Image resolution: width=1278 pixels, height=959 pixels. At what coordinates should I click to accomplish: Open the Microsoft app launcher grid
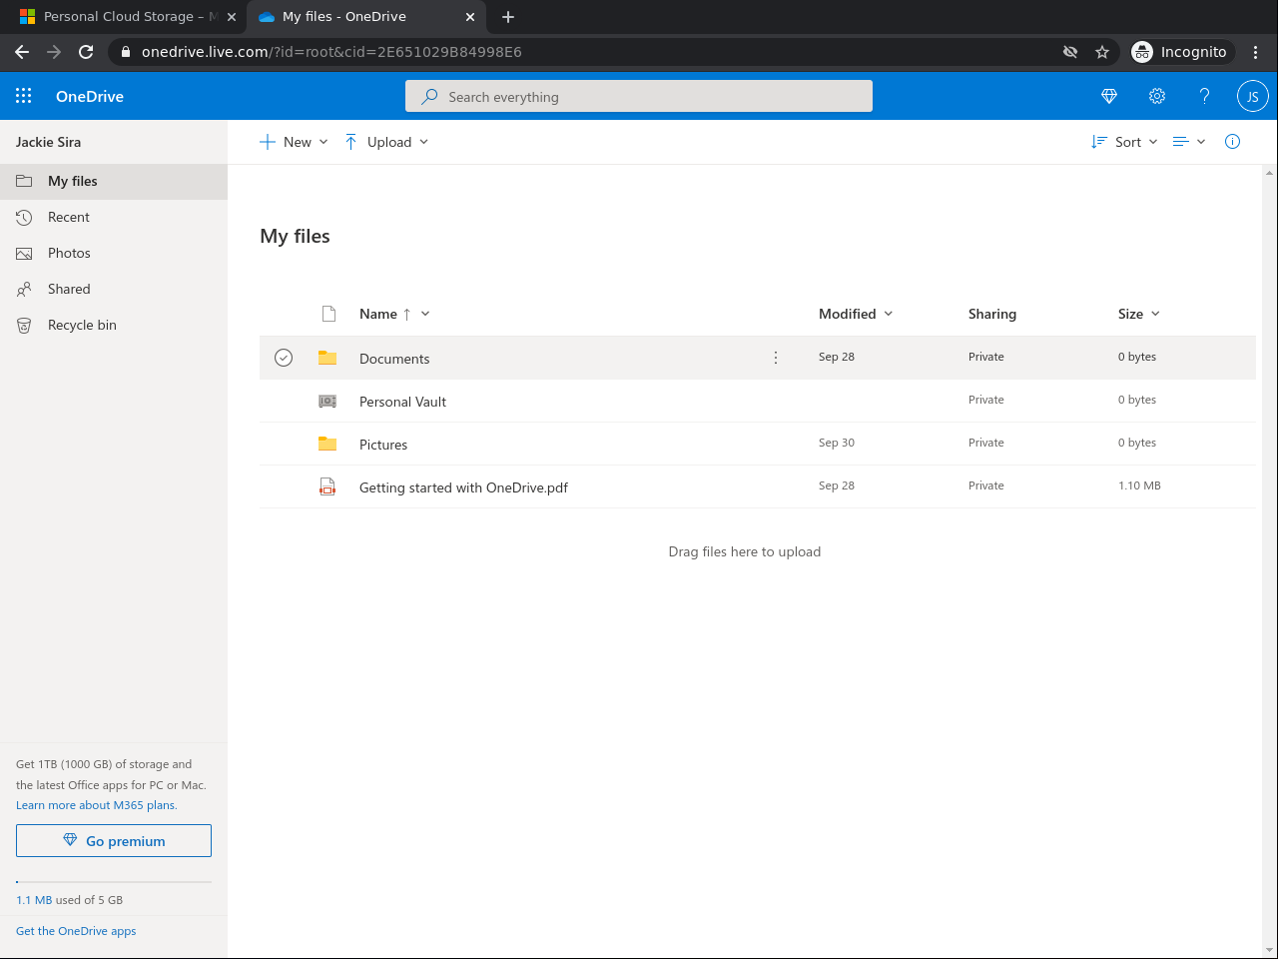click(x=24, y=96)
